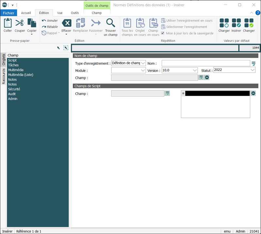The image size is (261, 234).
Task: Click Sélectionner l'enregistrement option
Action: [x=184, y=27]
